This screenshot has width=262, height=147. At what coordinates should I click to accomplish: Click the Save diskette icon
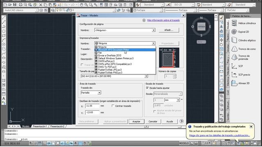(x=15, y=4)
